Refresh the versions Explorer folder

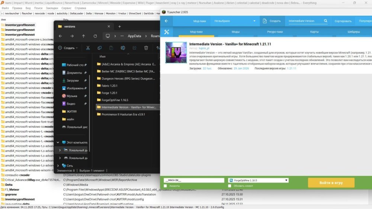(x=95, y=36)
